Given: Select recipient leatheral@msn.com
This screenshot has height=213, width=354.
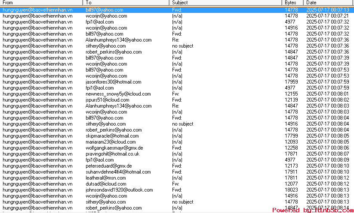Looking at the screenshot, I should click(106, 178).
